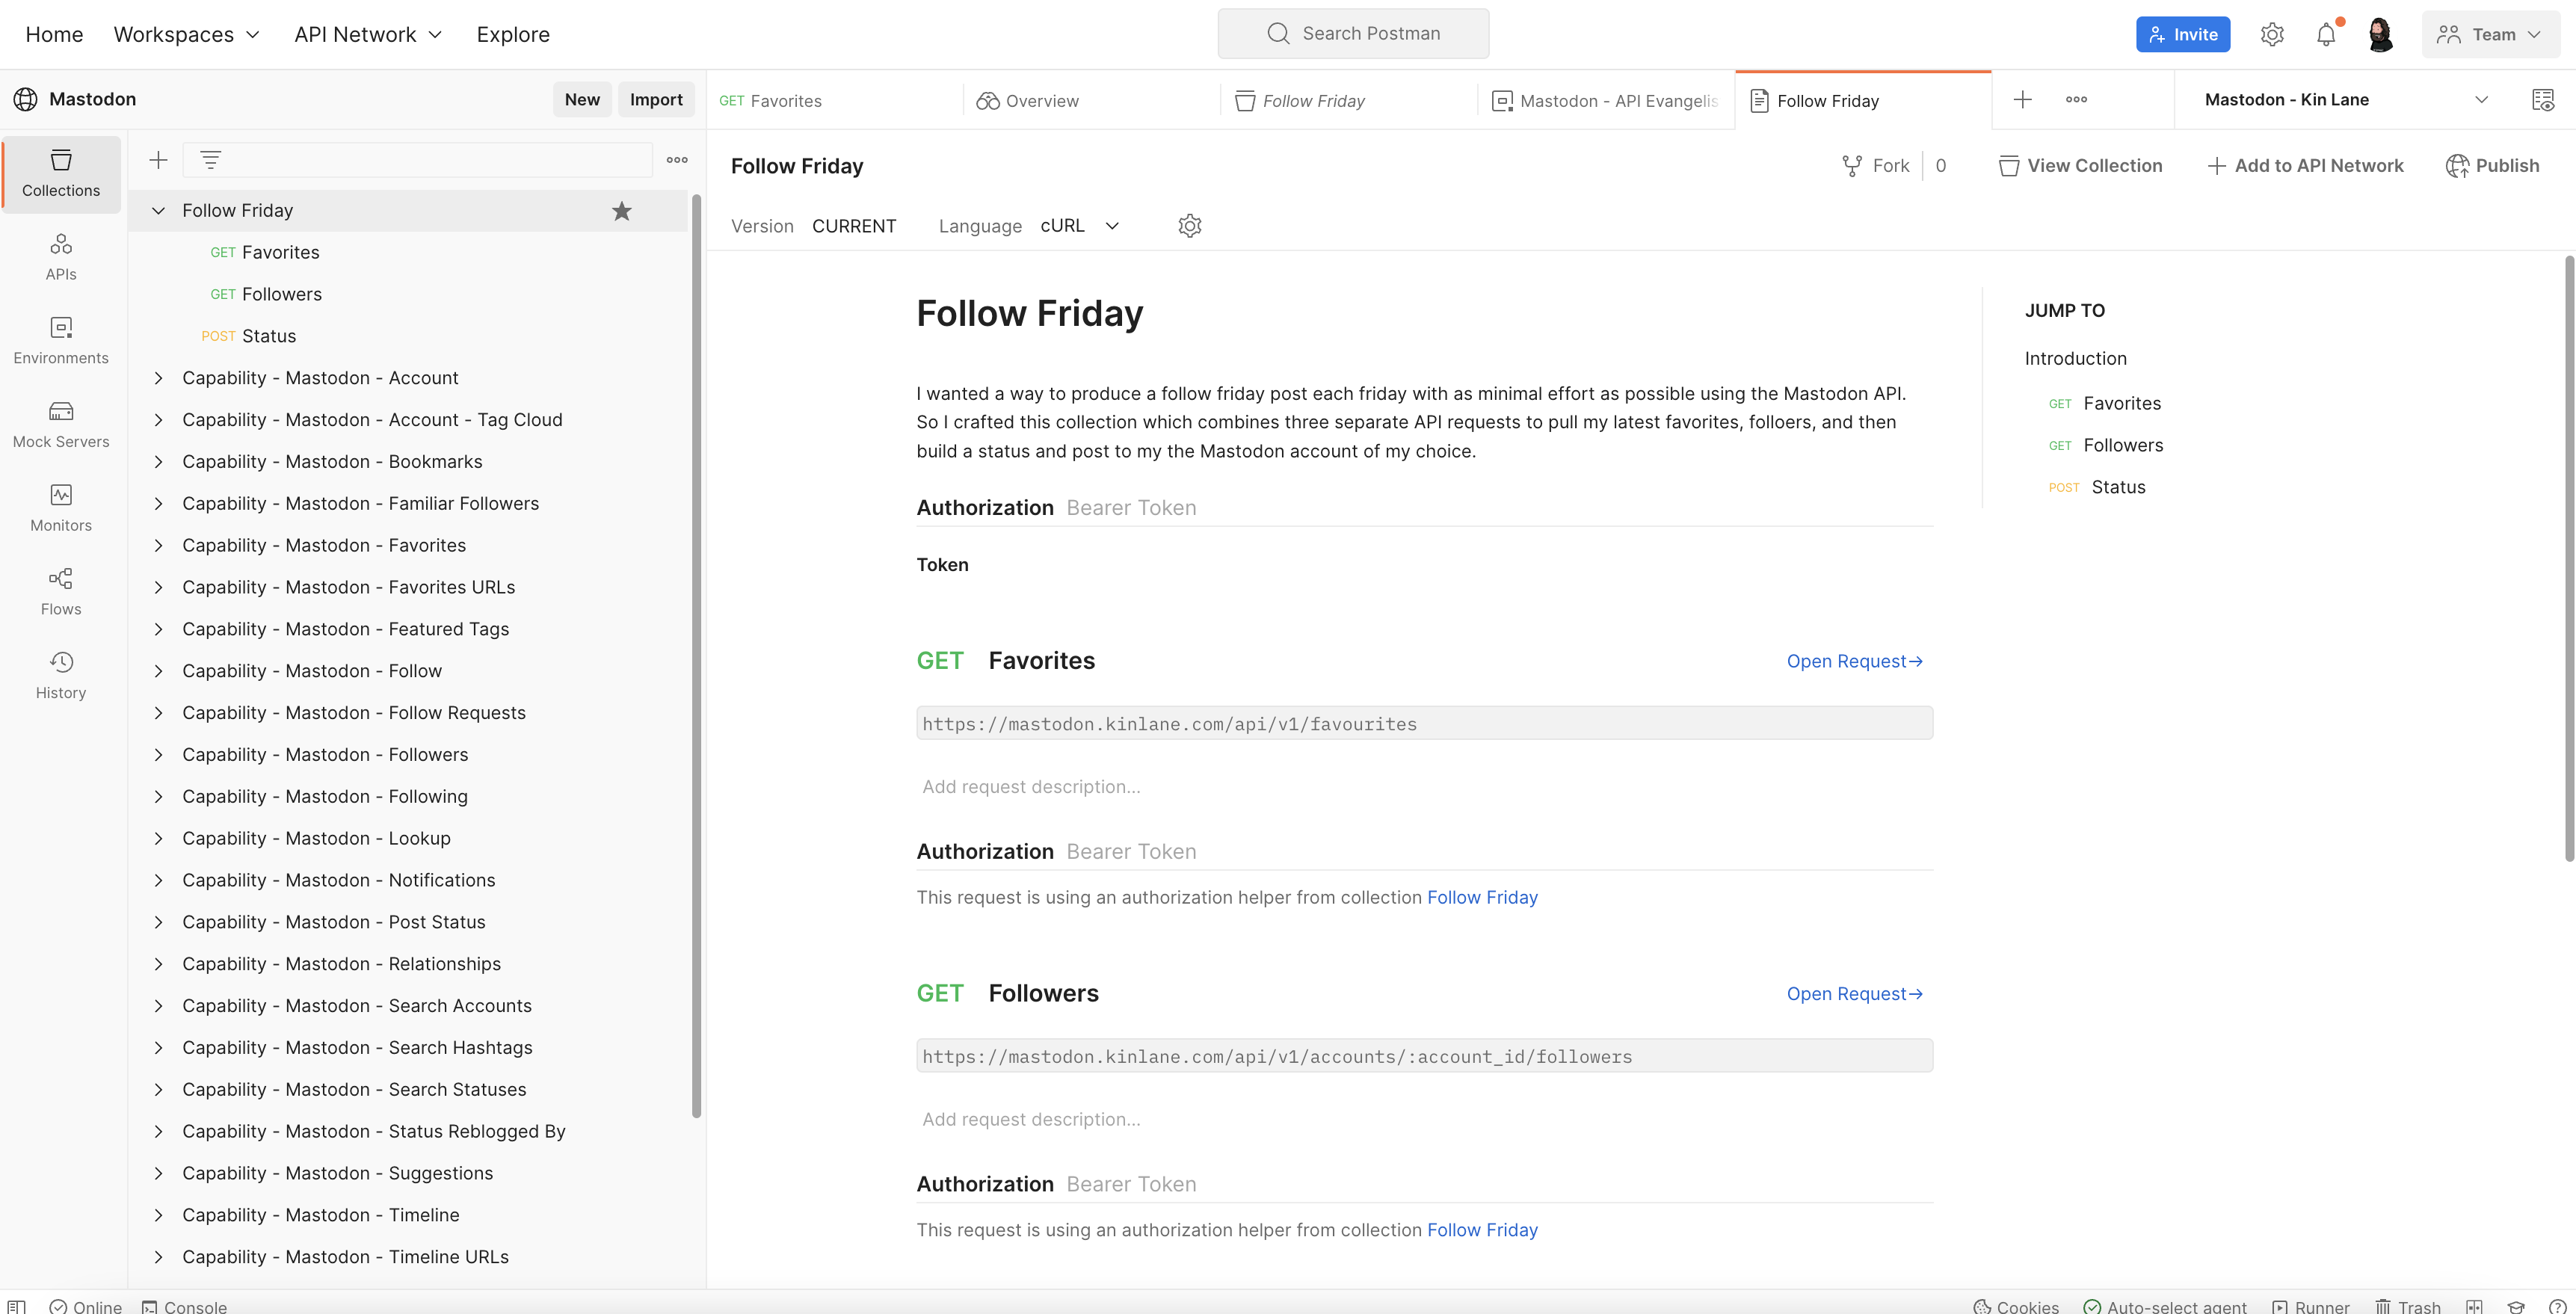Expand Capability - Mastodon - Timeline collection
Viewport: 2576px width, 1314px height.
click(x=158, y=1215)
